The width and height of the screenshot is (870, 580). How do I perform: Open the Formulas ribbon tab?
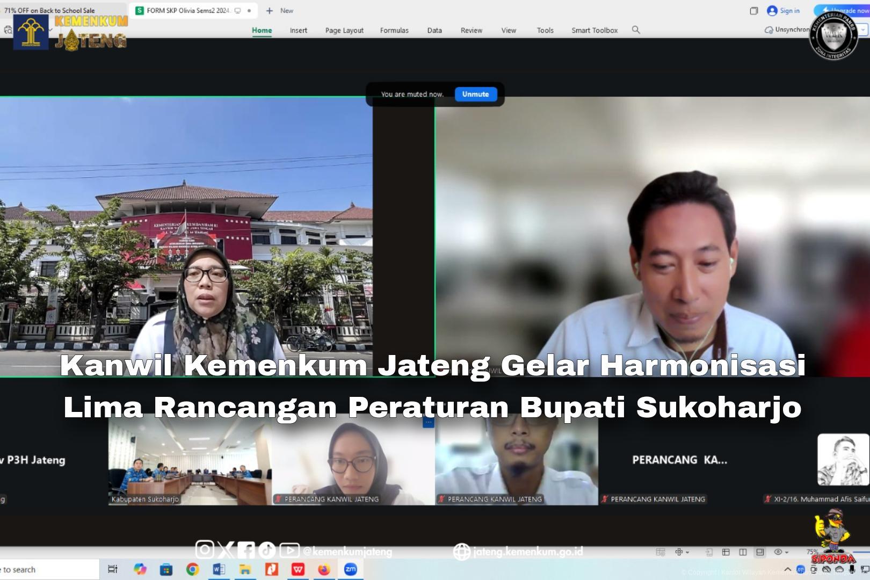(x=394, y=31)
